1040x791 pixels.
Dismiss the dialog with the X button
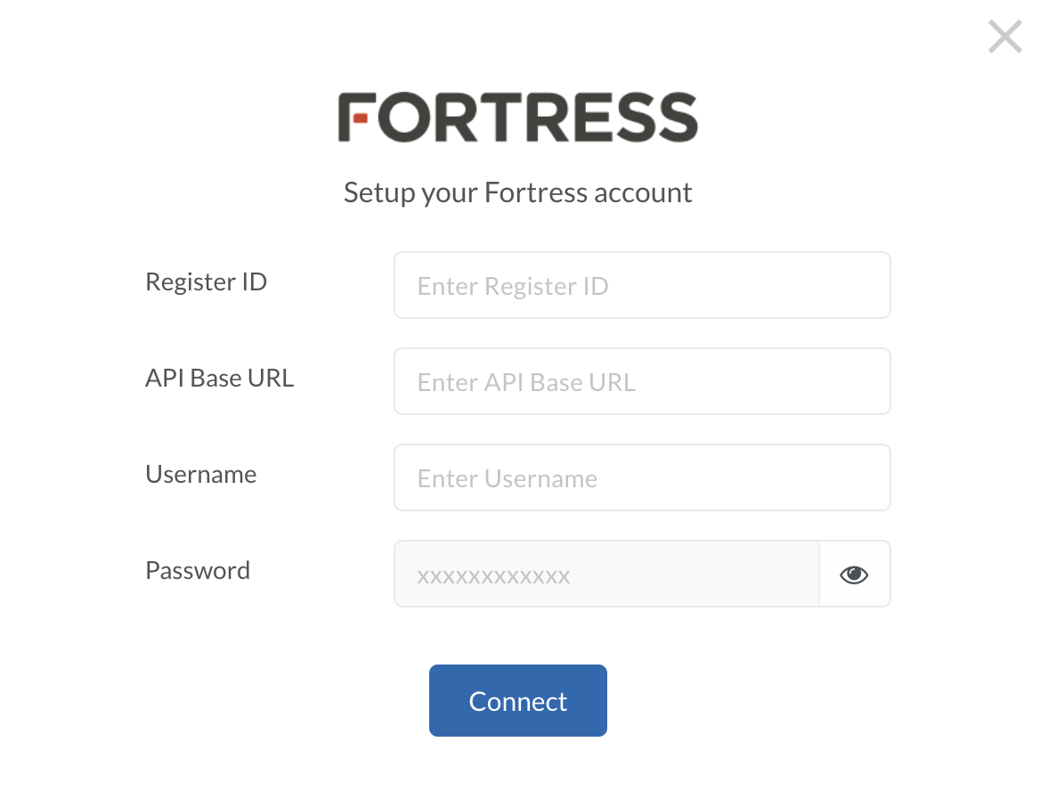[1004, 37]
